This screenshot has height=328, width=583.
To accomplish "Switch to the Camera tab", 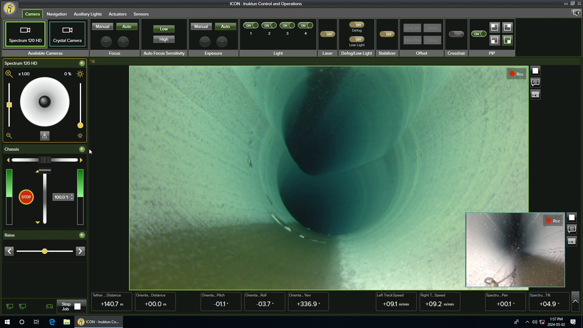I will point(32,14).
